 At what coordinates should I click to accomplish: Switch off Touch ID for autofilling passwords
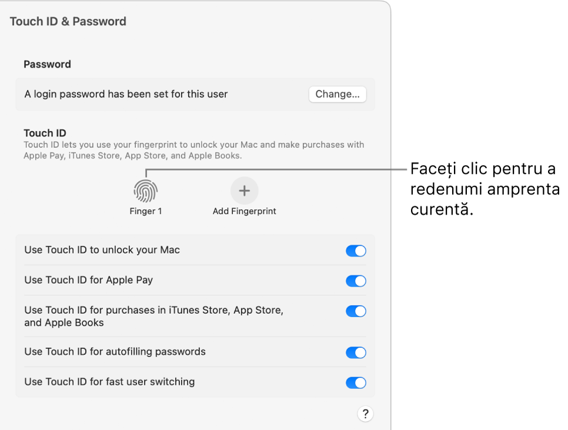point(356,352)
